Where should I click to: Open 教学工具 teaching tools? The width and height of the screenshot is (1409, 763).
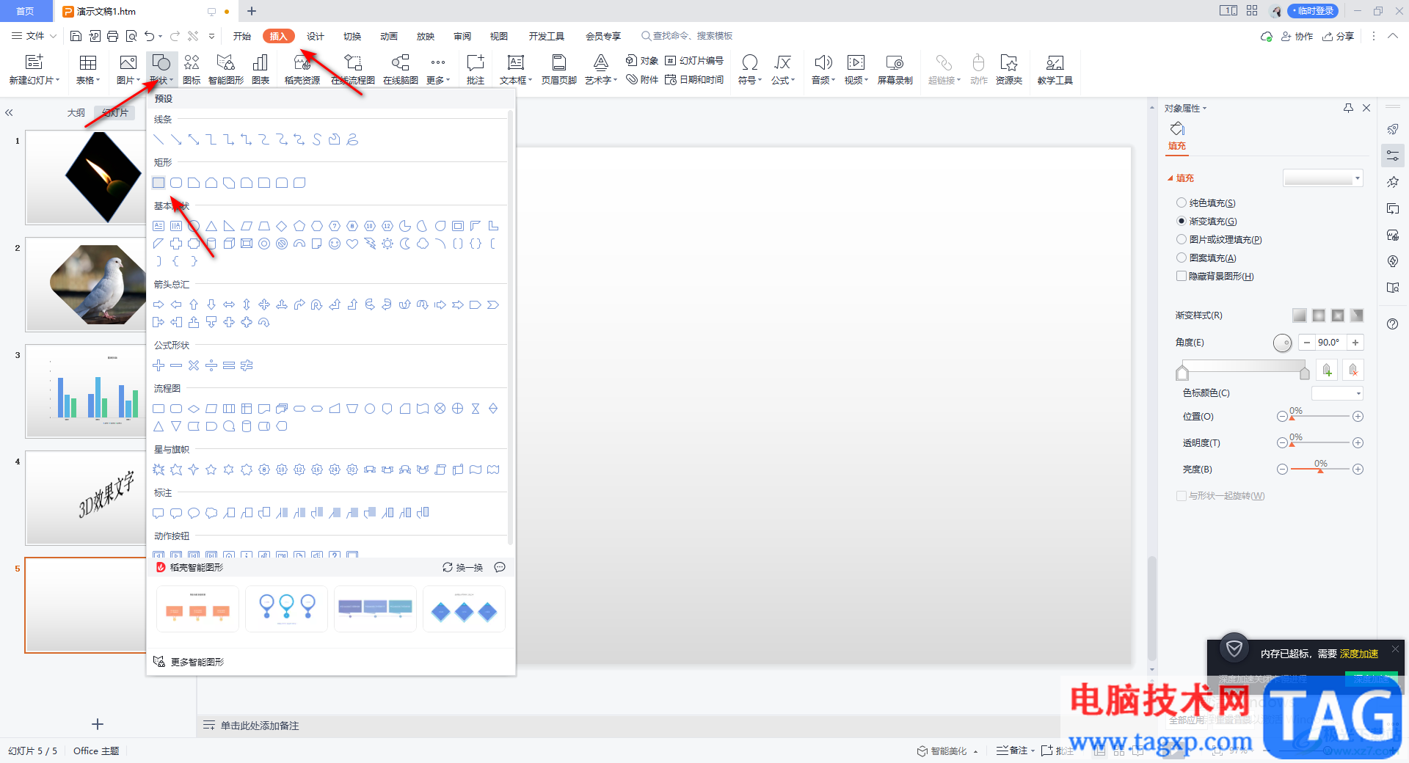[1055, 69]
